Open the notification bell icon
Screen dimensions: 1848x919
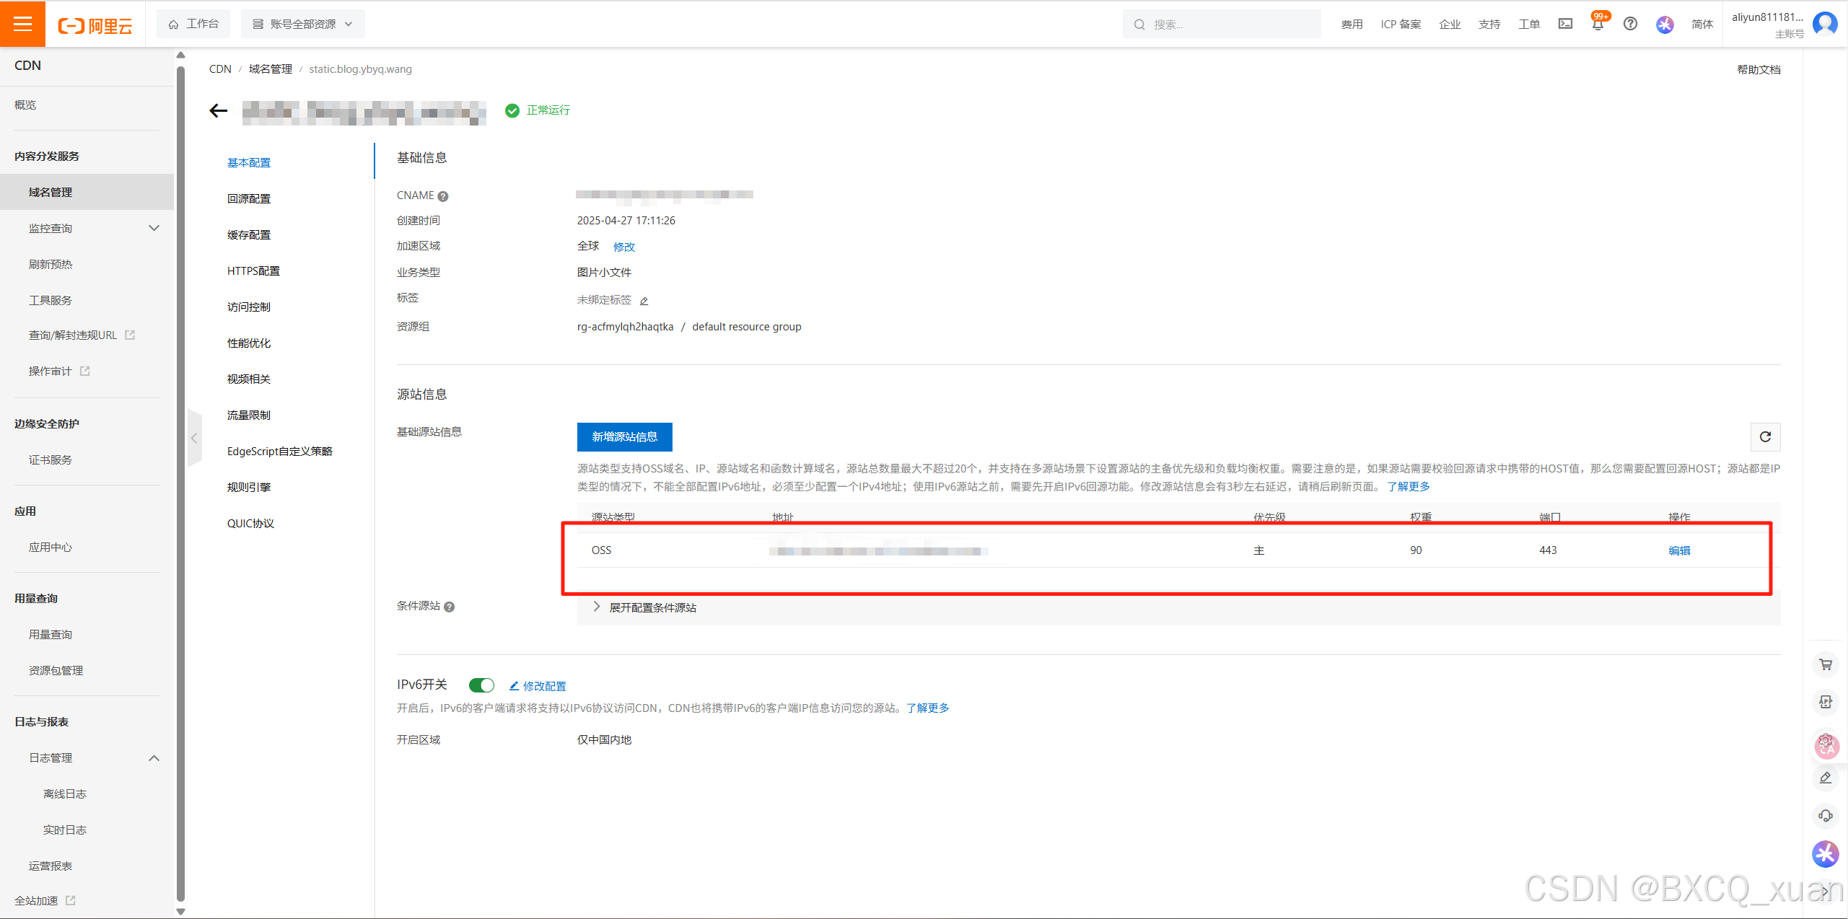(x=1598, y=25)
